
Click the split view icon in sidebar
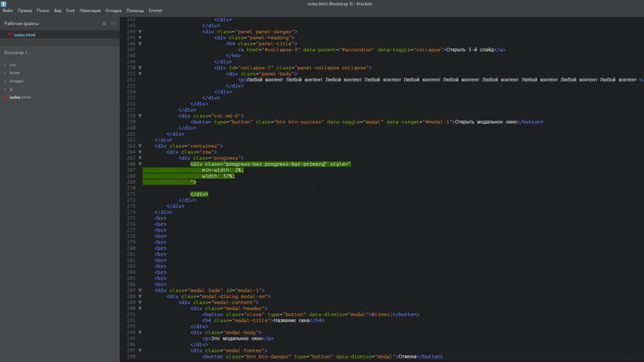coord(113,24)
